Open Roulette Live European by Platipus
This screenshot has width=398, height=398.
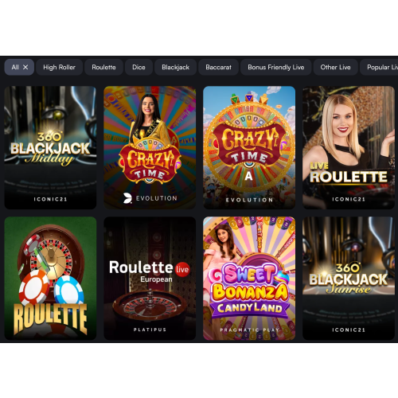150,278
